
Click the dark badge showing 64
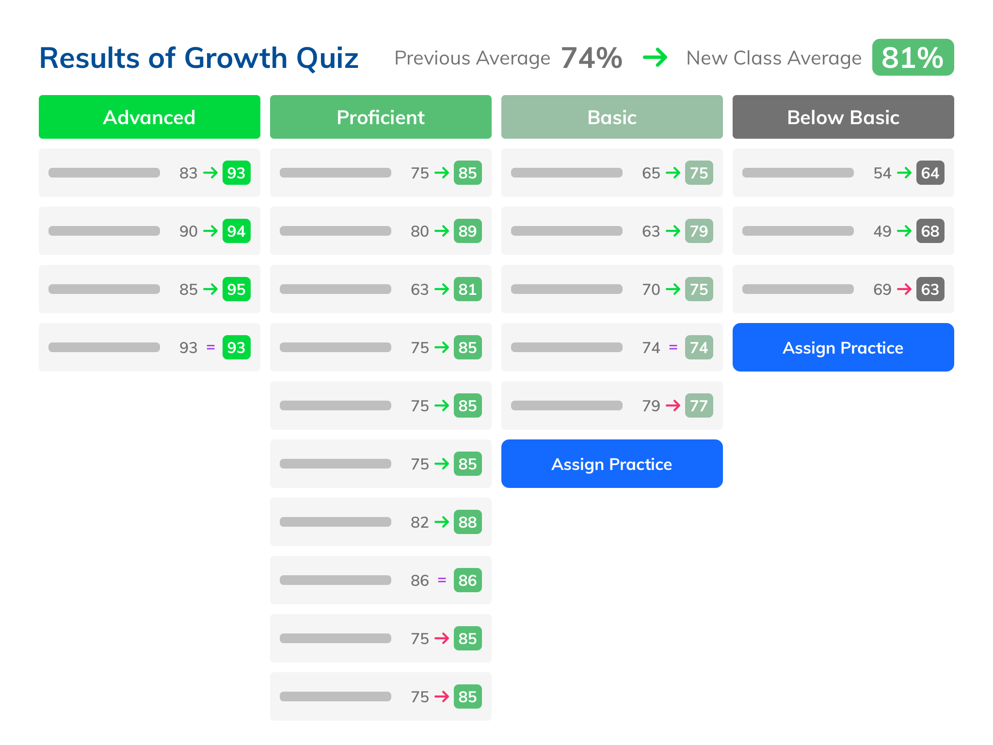(930, 173)
